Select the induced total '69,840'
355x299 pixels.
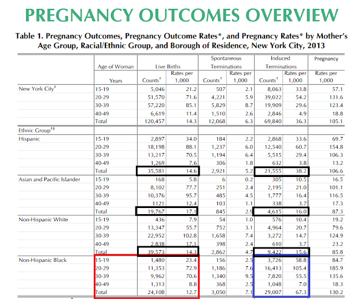273,121
